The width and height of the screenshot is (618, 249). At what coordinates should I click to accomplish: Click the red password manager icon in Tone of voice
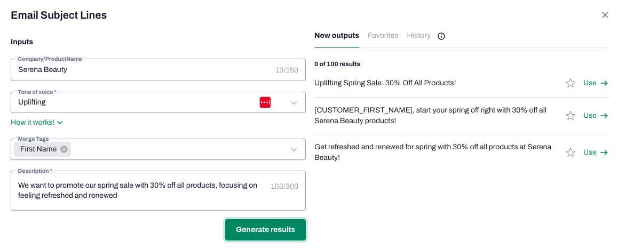(x=265, y=102)
